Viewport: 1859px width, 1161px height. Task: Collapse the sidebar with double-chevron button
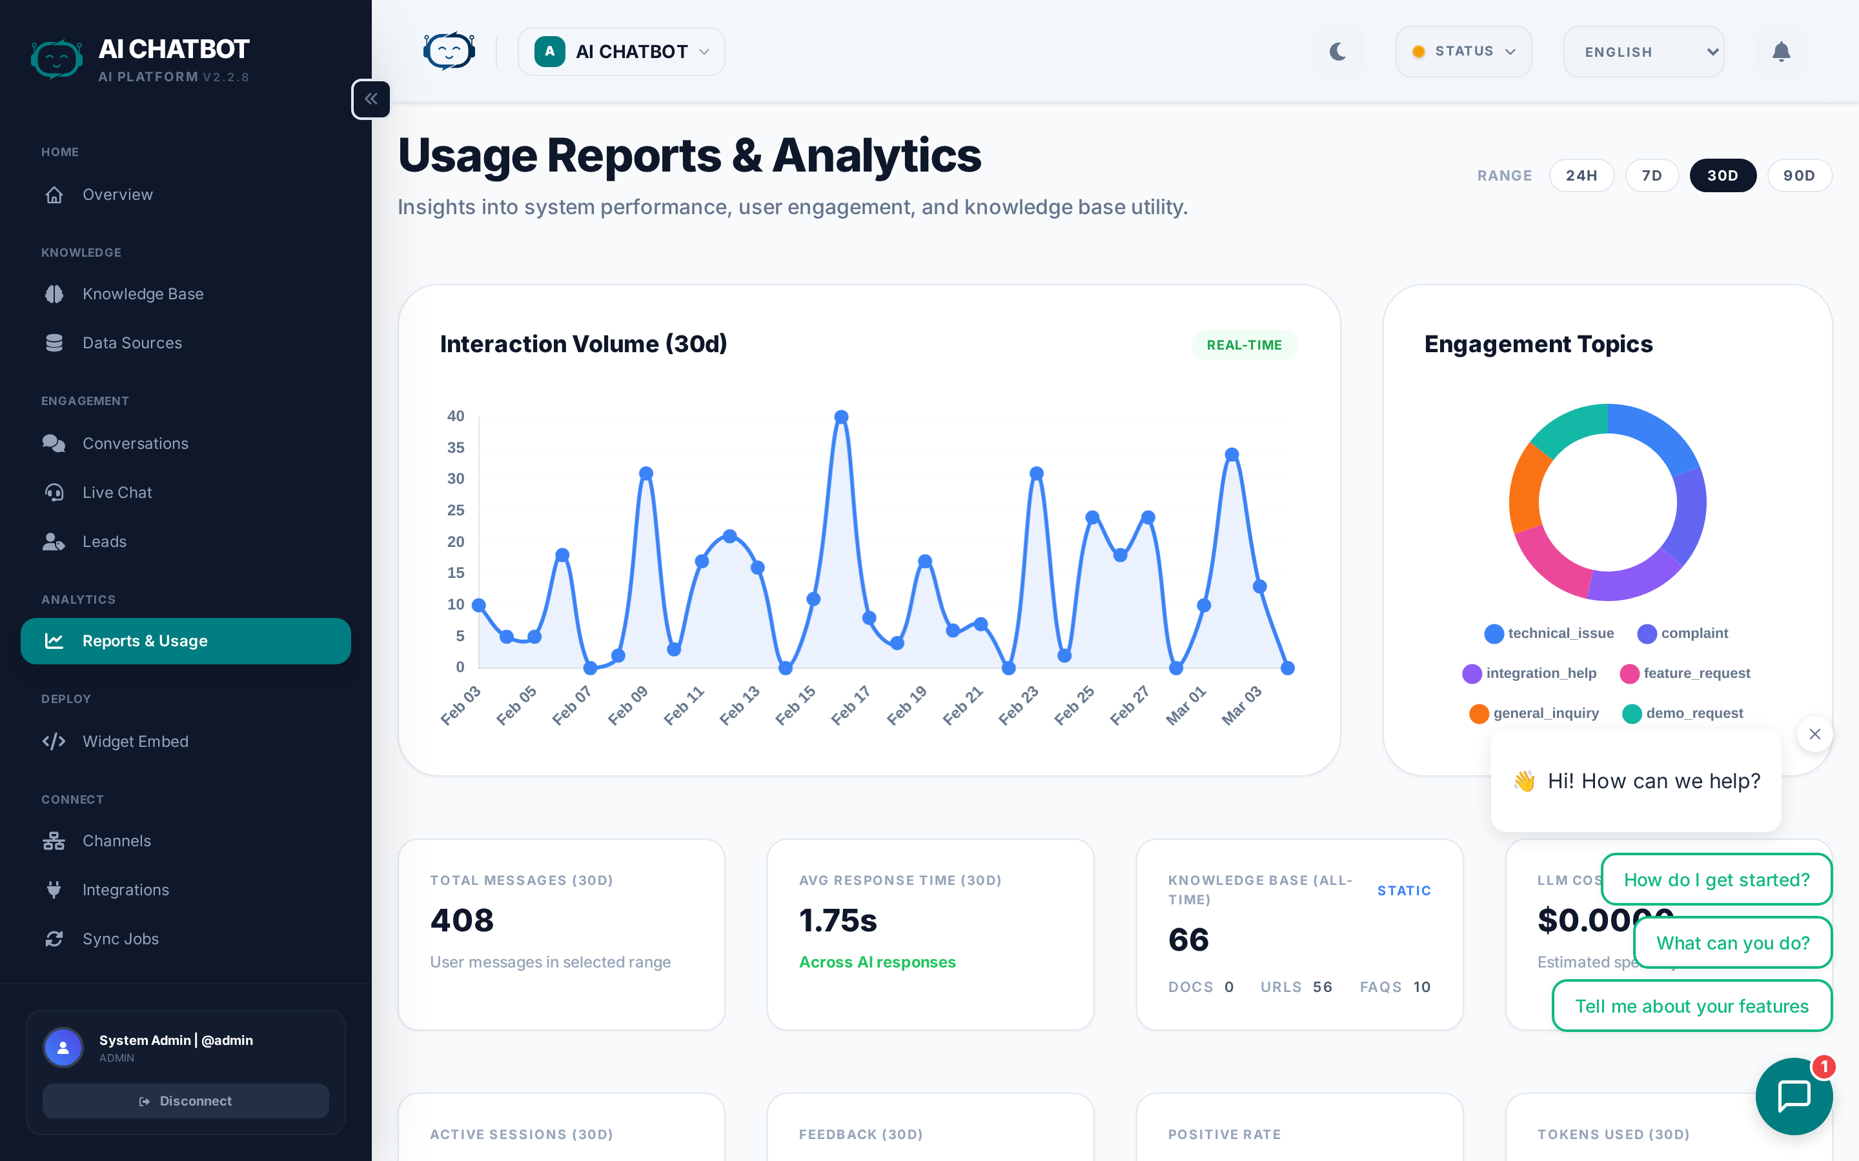[x=371, y=99]
